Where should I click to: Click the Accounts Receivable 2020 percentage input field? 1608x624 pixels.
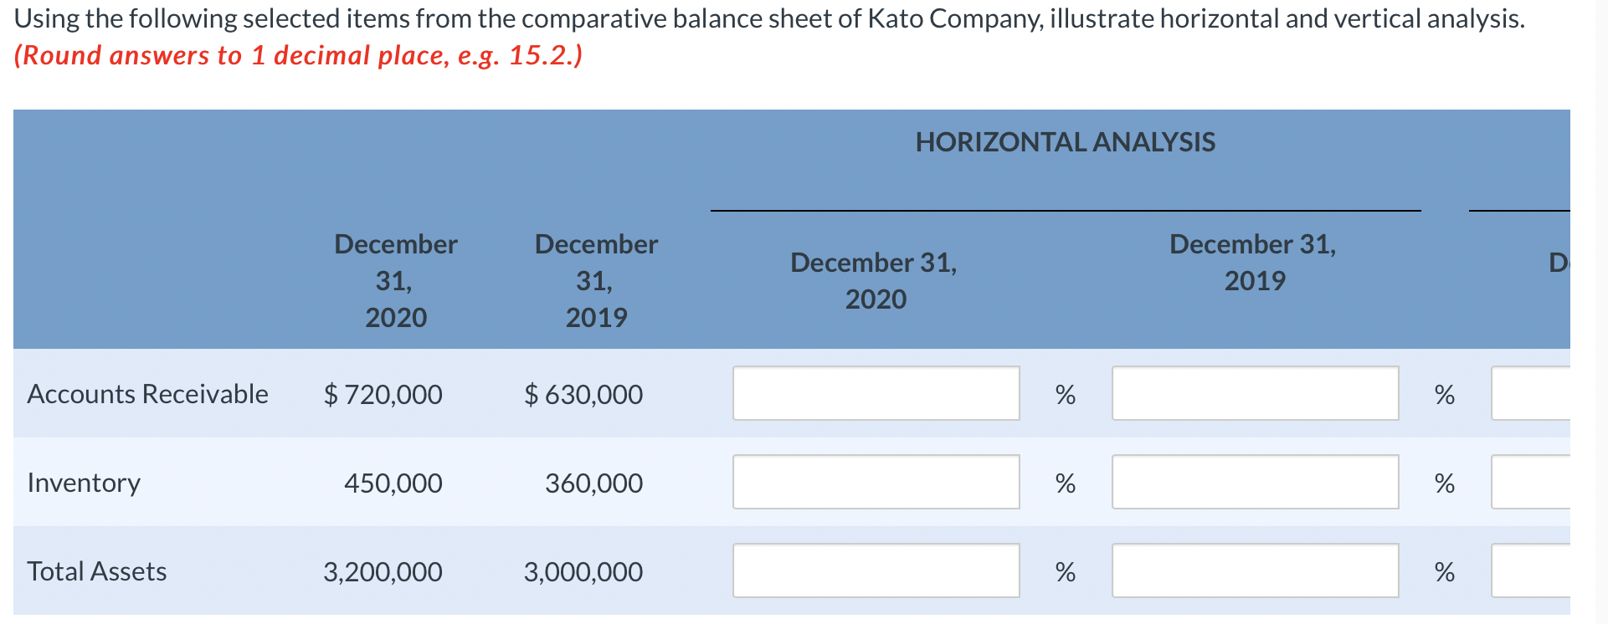tap(876, 393)
